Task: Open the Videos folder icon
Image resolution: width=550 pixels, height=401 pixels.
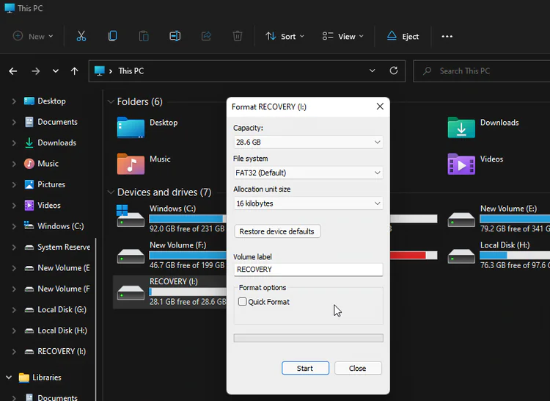Action: pos(461,164)
